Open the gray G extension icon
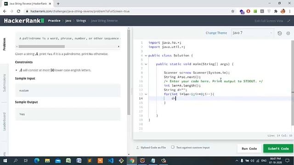294x165 pixels. [262, 11]
